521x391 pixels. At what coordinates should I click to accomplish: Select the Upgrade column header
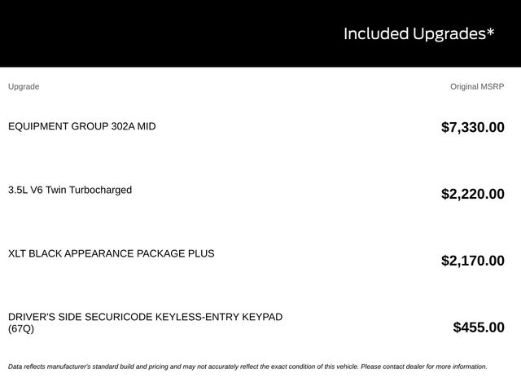coord(24,87)
